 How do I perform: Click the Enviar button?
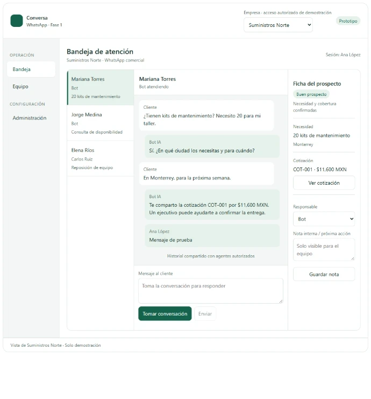click(x=205, y=313)
